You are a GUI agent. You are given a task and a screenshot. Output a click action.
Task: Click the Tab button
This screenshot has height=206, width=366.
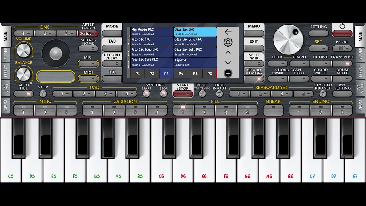tap(112, 48)
